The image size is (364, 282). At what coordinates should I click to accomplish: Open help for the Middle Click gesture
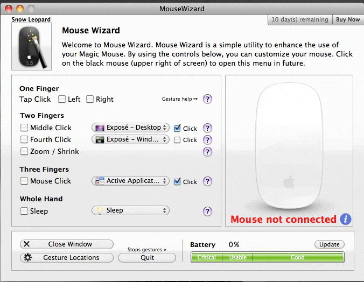(207, 128)
